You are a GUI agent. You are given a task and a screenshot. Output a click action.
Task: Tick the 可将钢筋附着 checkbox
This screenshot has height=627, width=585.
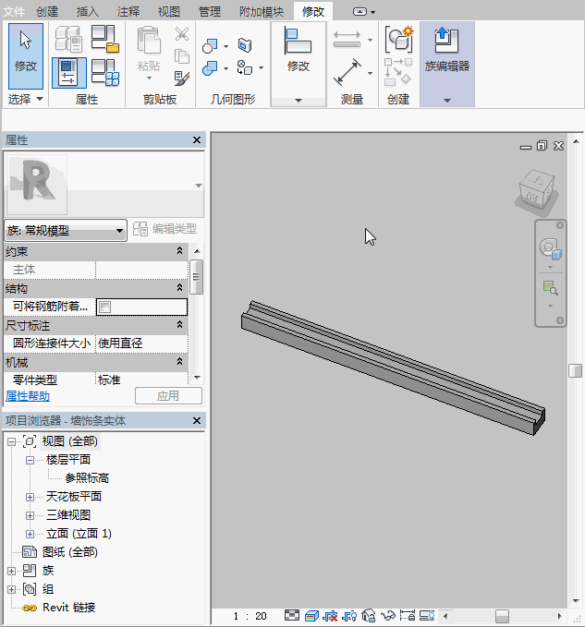coord(104,307)
